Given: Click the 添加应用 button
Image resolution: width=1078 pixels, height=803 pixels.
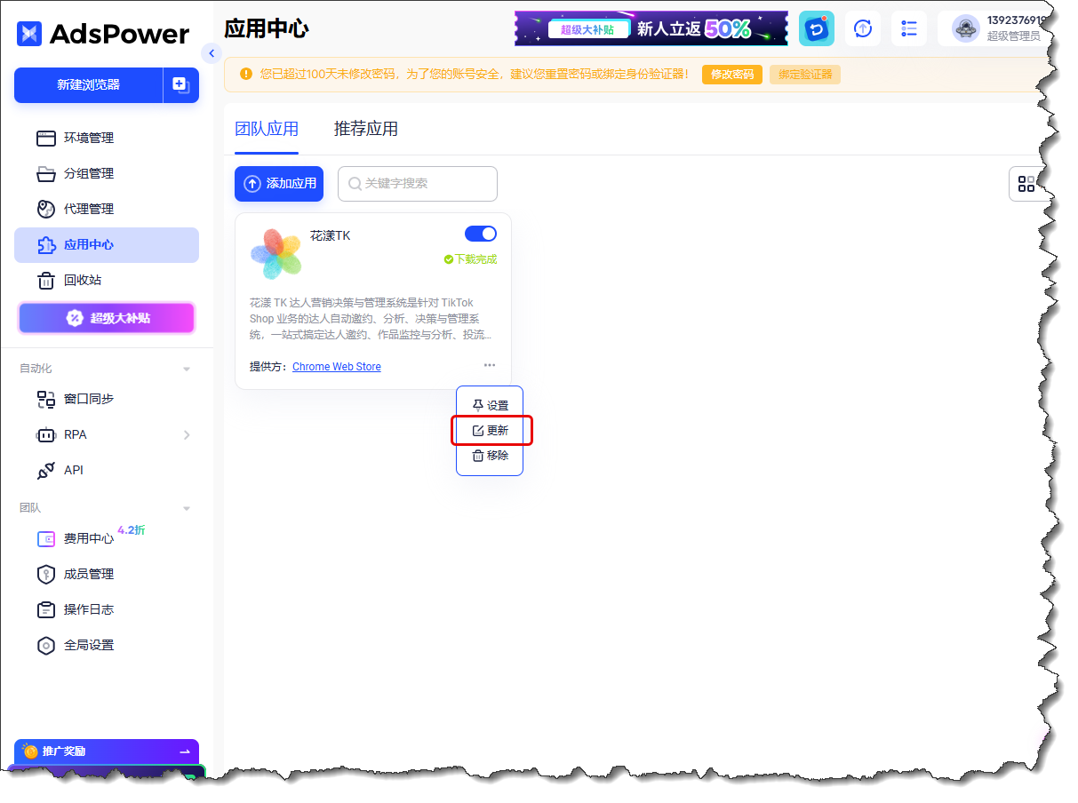Looking at the screenshot, I should pos(279,184).
